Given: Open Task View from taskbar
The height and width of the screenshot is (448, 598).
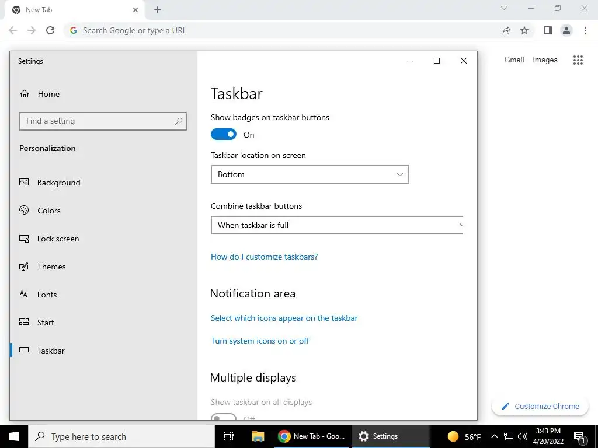Looking at the screenshot, I should click(x=228, y=436).
